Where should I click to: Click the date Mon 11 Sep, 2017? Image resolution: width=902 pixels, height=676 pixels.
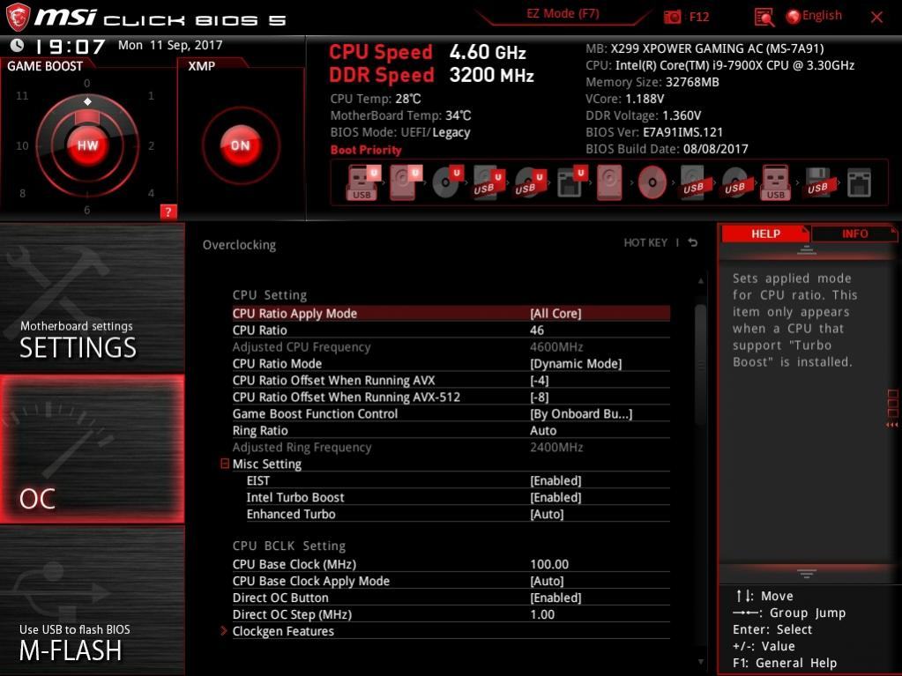click(170, 45)
